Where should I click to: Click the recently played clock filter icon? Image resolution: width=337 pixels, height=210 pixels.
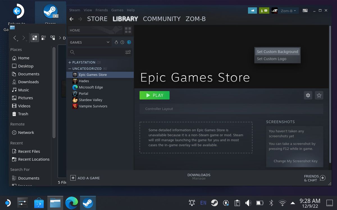pyautogui.click(x=123, y=42)
